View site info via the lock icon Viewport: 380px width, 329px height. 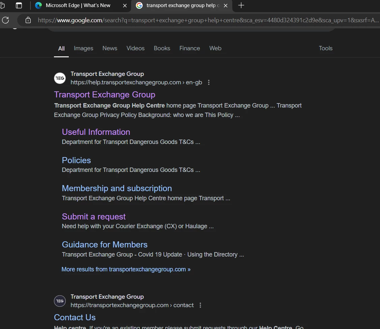[x=28, y=20]
